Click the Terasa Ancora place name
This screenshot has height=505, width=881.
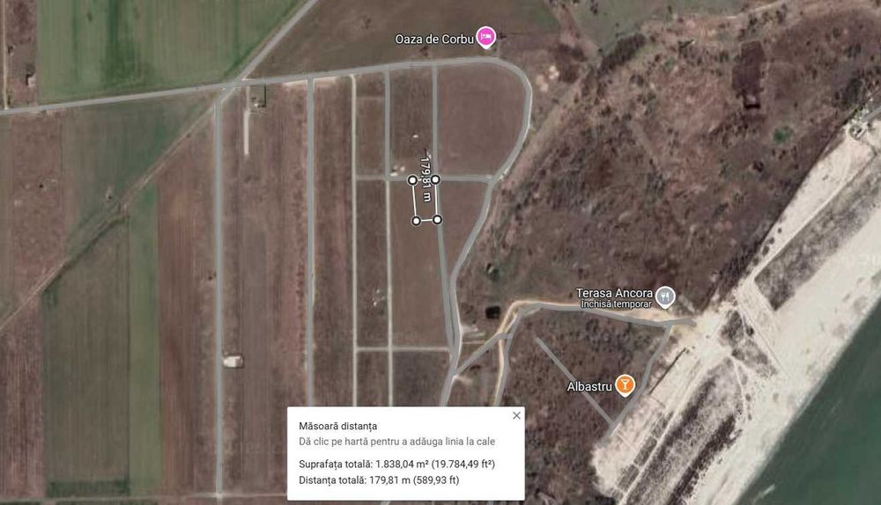614,293
